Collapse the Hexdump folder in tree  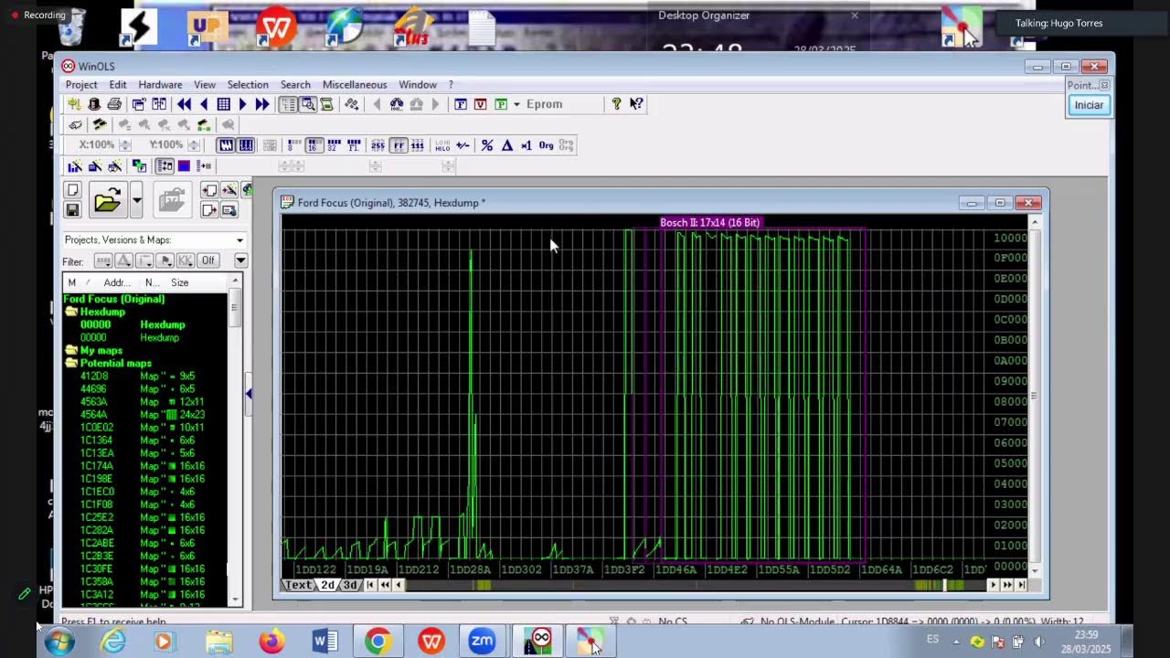tap(71, 312)
